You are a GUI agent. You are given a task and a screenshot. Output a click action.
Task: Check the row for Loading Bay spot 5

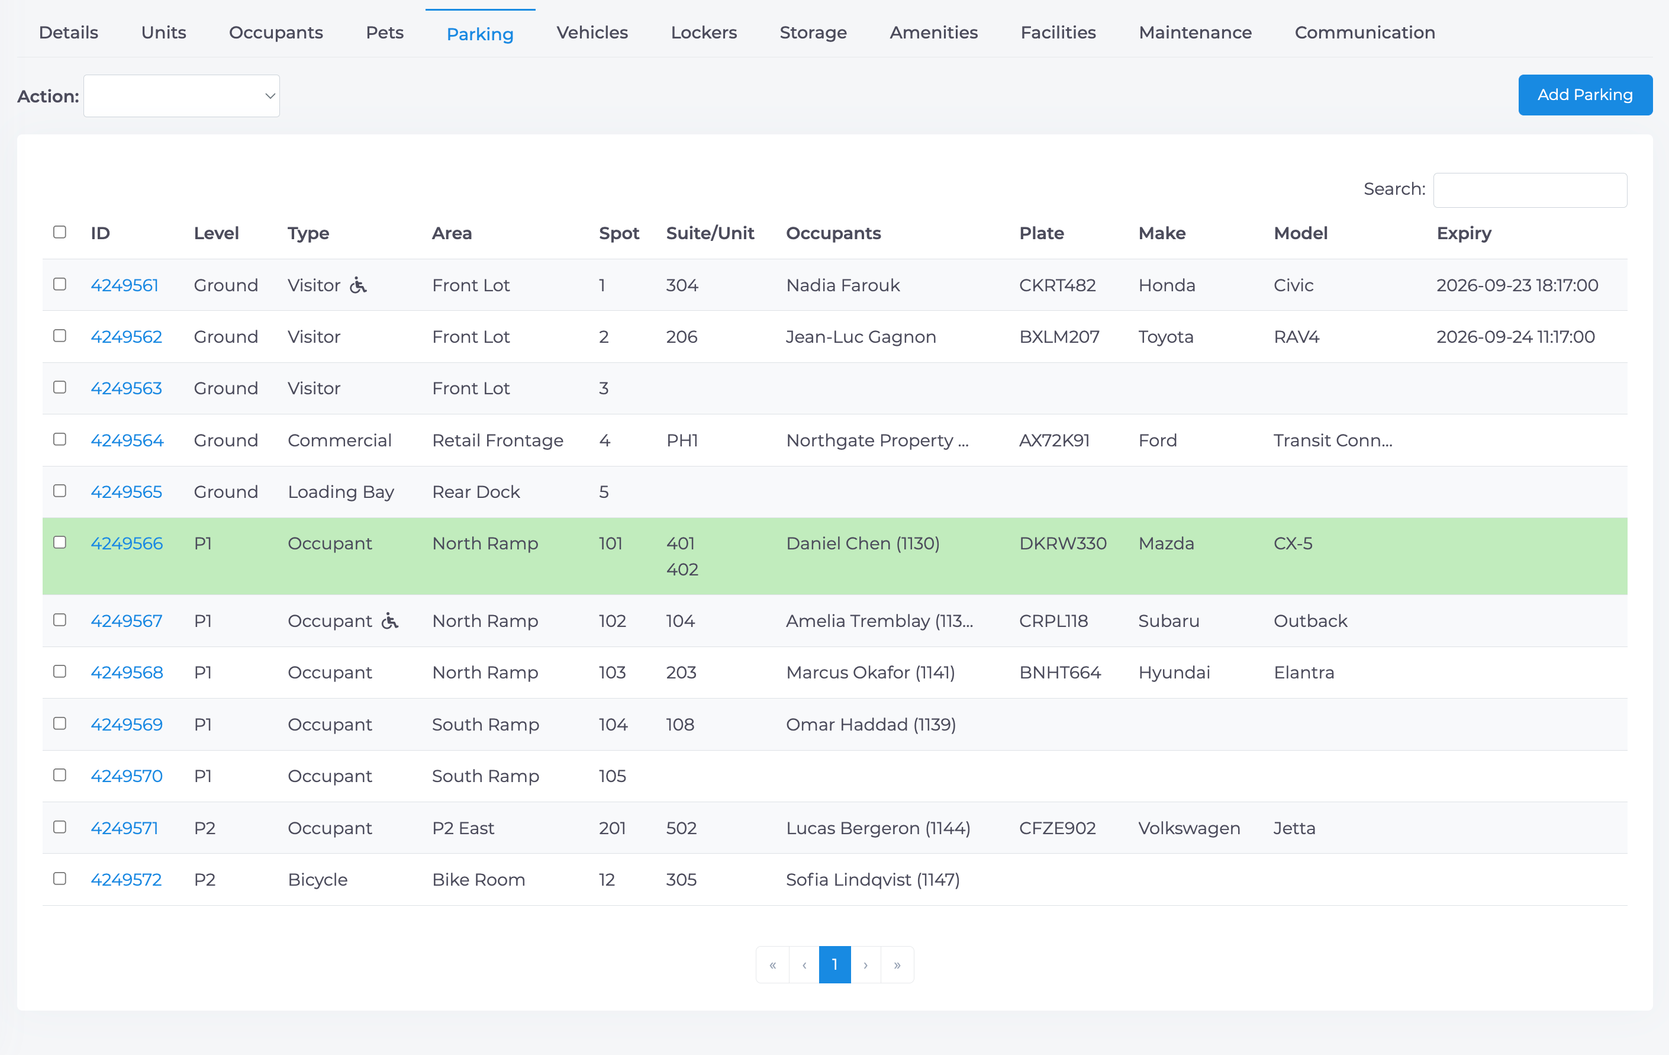pyautogui.click(x=60, y=491)
